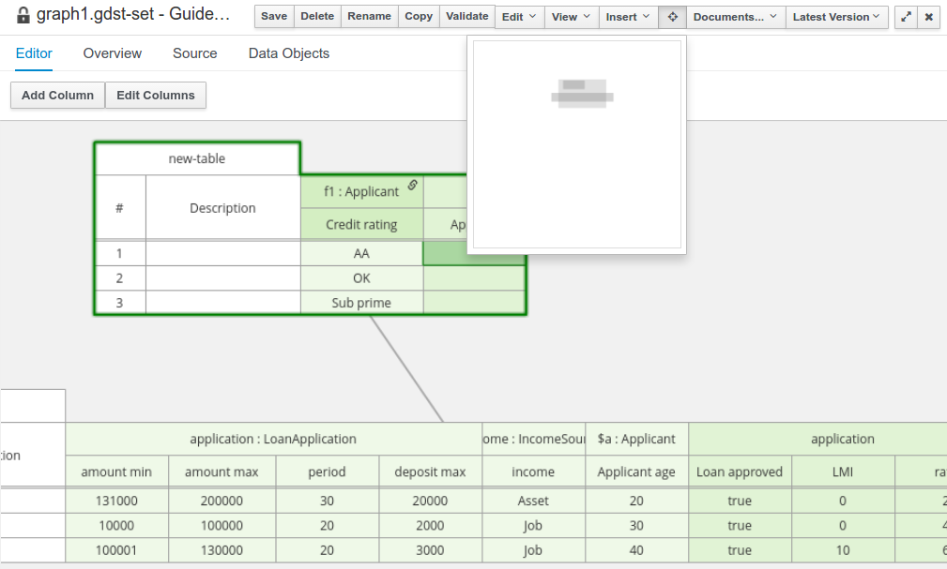Image resolution: width=947 pixels, height=569 pixels.
Task: Close the editor with the X icon
Action: click(x=928, y=17)
